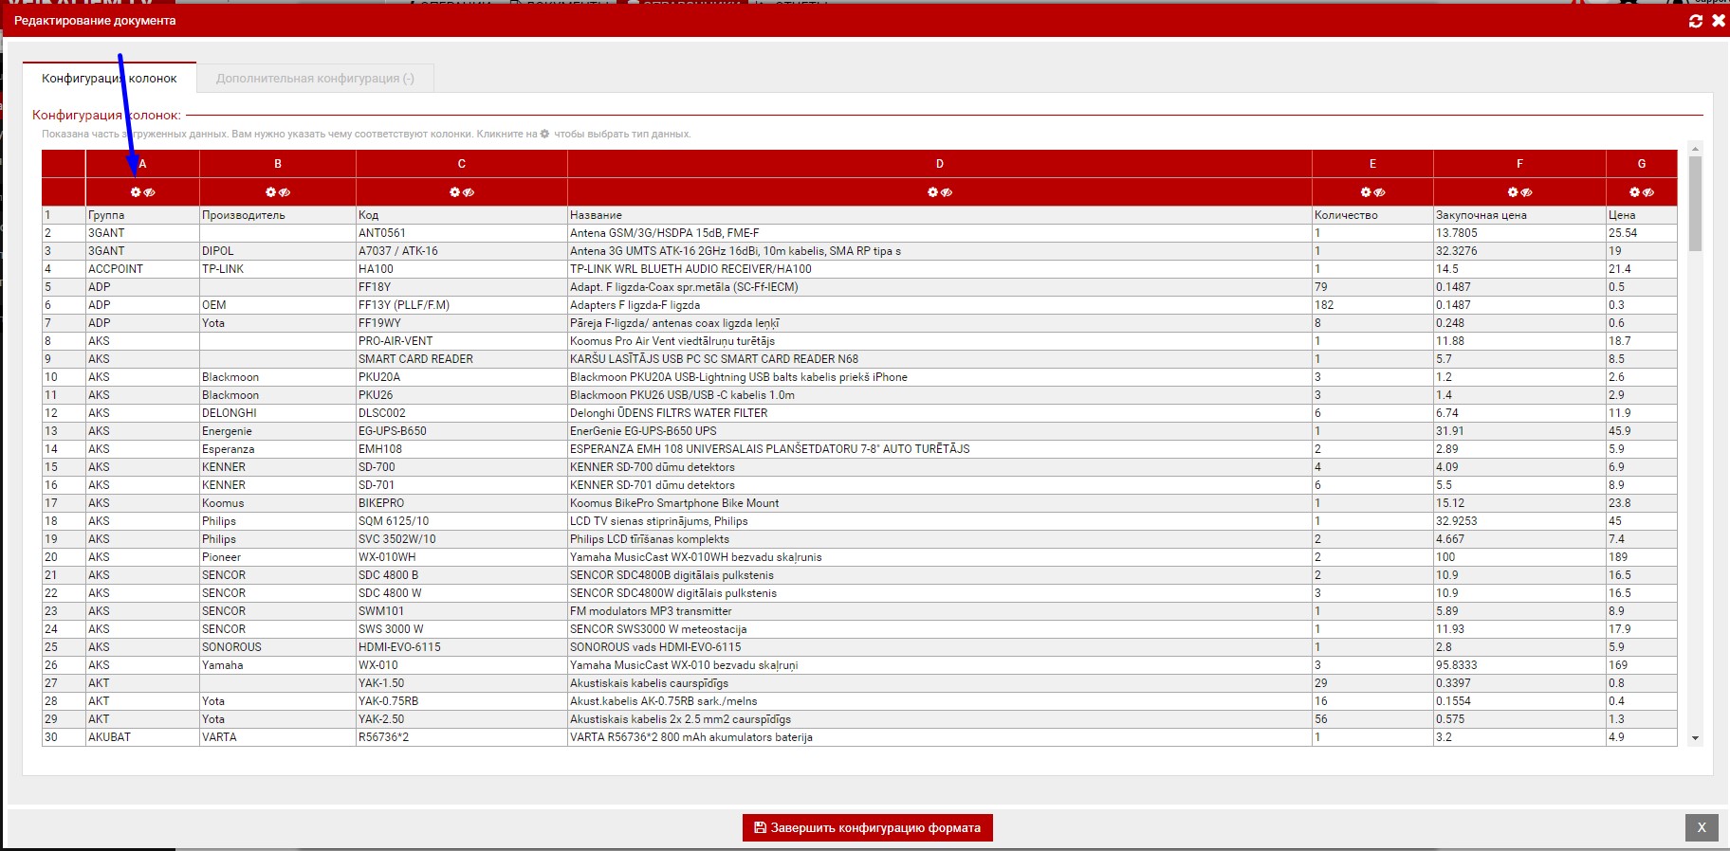Image resolution: width=1730 pixels, height=851 pixels.
Task: Click the gear icon for column E
Action: pos(1366,192)
